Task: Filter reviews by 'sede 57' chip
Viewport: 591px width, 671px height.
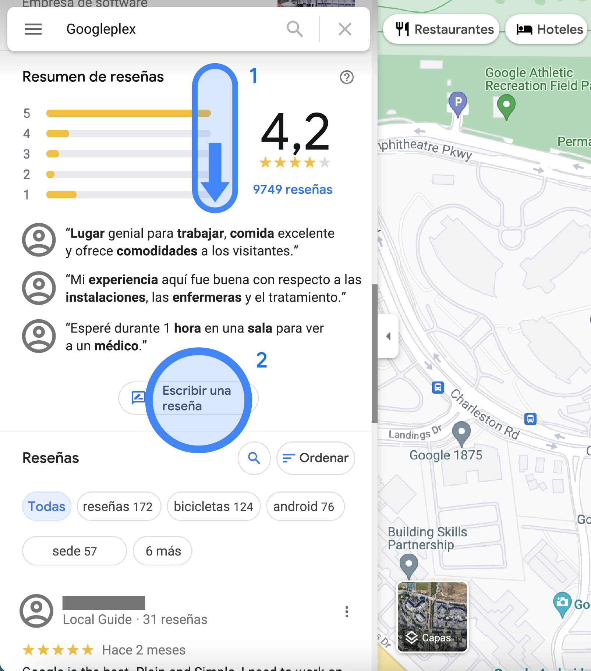Action: click(x=74, y=551)
